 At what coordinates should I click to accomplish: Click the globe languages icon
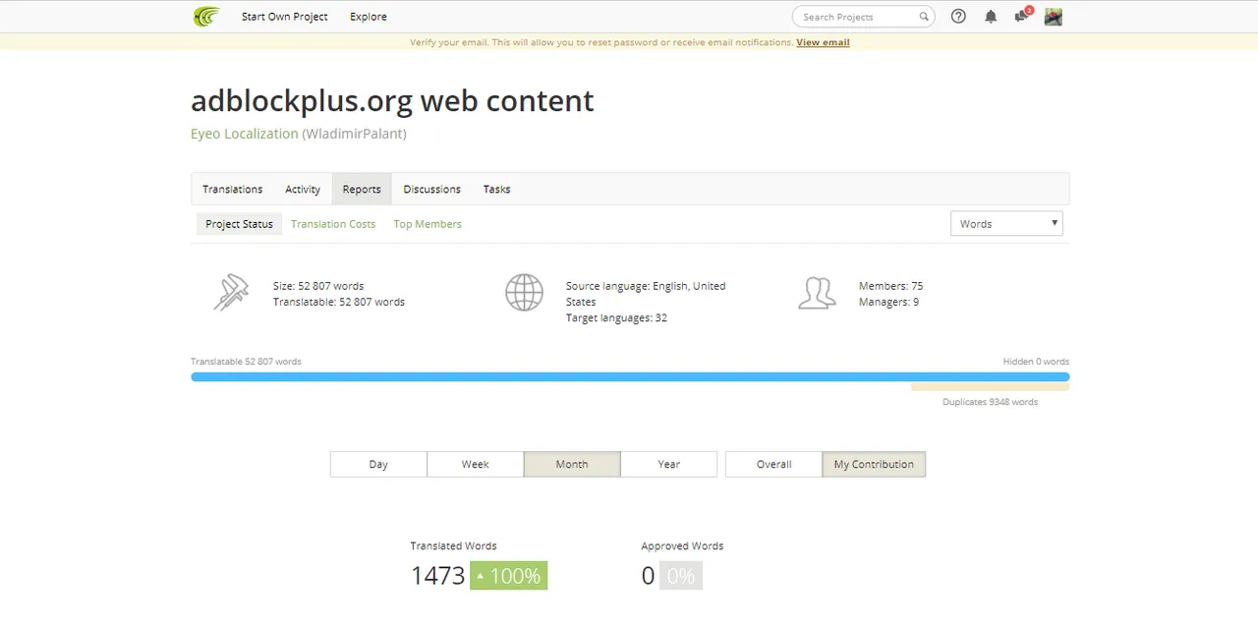[x=524, y=293]
